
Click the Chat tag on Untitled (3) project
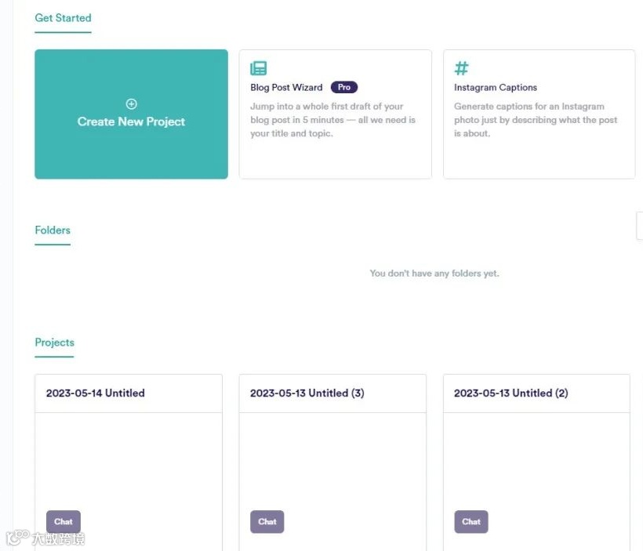click(x=267, y=521)
